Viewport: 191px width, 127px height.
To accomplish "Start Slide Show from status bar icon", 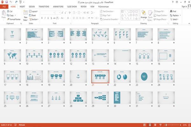I will pyautogui.click(x=160, y=125).
